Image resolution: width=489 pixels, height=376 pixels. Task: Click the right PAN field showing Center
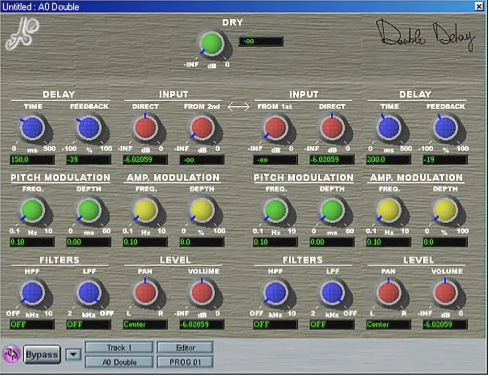(388, 325)
